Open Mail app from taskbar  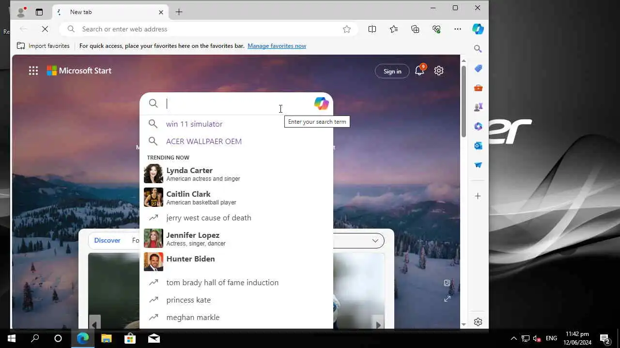pos(154,338)
